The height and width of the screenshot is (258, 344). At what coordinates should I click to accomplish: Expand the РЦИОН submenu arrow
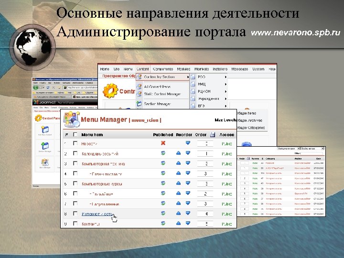(226, 91)
